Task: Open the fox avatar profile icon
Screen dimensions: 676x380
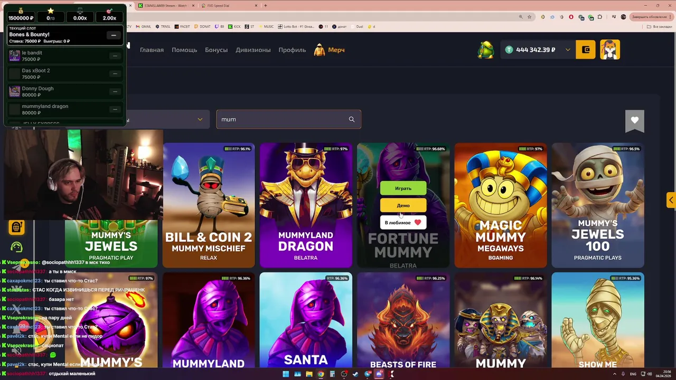Action: pos(610,50)
